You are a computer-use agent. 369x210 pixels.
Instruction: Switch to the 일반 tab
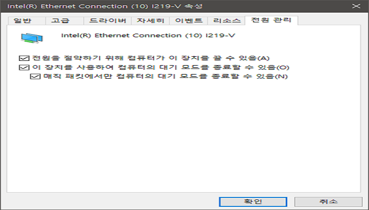23,21
